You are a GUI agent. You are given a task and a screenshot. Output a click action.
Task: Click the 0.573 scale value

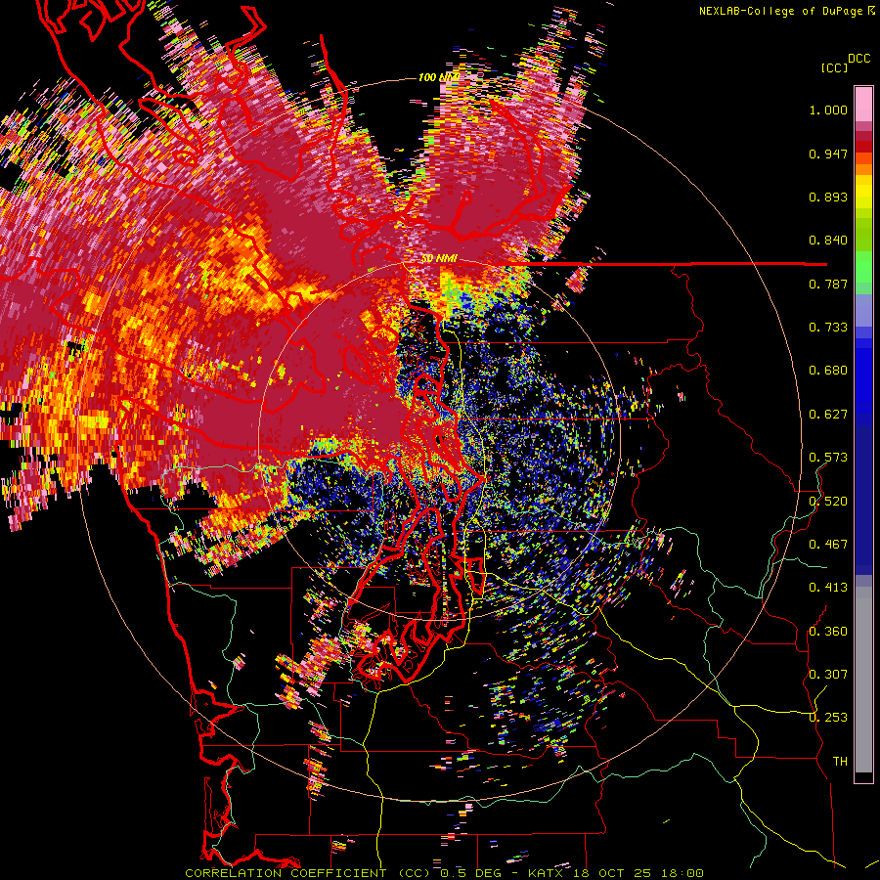coord(828,458)
